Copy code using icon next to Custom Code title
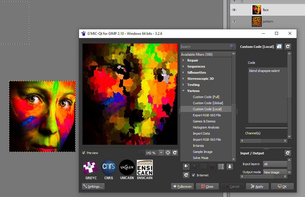The width and height of the screenshot is (305, 197). (x=279, y=46)
